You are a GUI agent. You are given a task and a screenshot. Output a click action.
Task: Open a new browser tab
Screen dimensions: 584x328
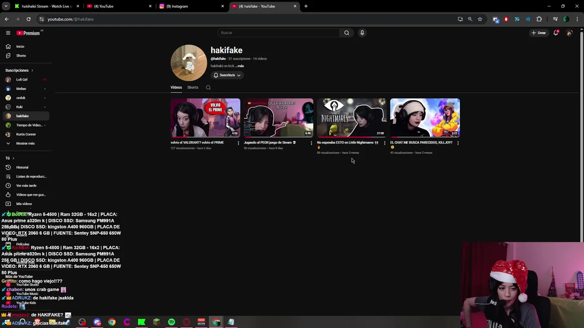click(x=306, y=6)
